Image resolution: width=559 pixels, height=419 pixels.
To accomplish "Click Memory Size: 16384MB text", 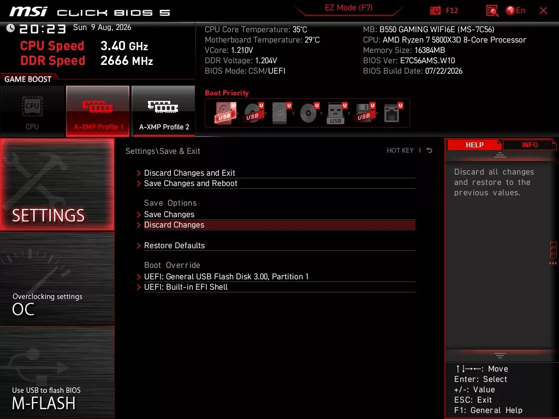I will (x=404, y=50).
